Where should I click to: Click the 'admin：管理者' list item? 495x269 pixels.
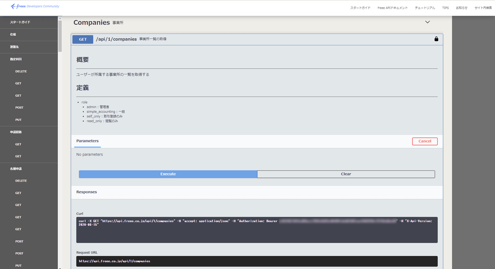(98, 107)
